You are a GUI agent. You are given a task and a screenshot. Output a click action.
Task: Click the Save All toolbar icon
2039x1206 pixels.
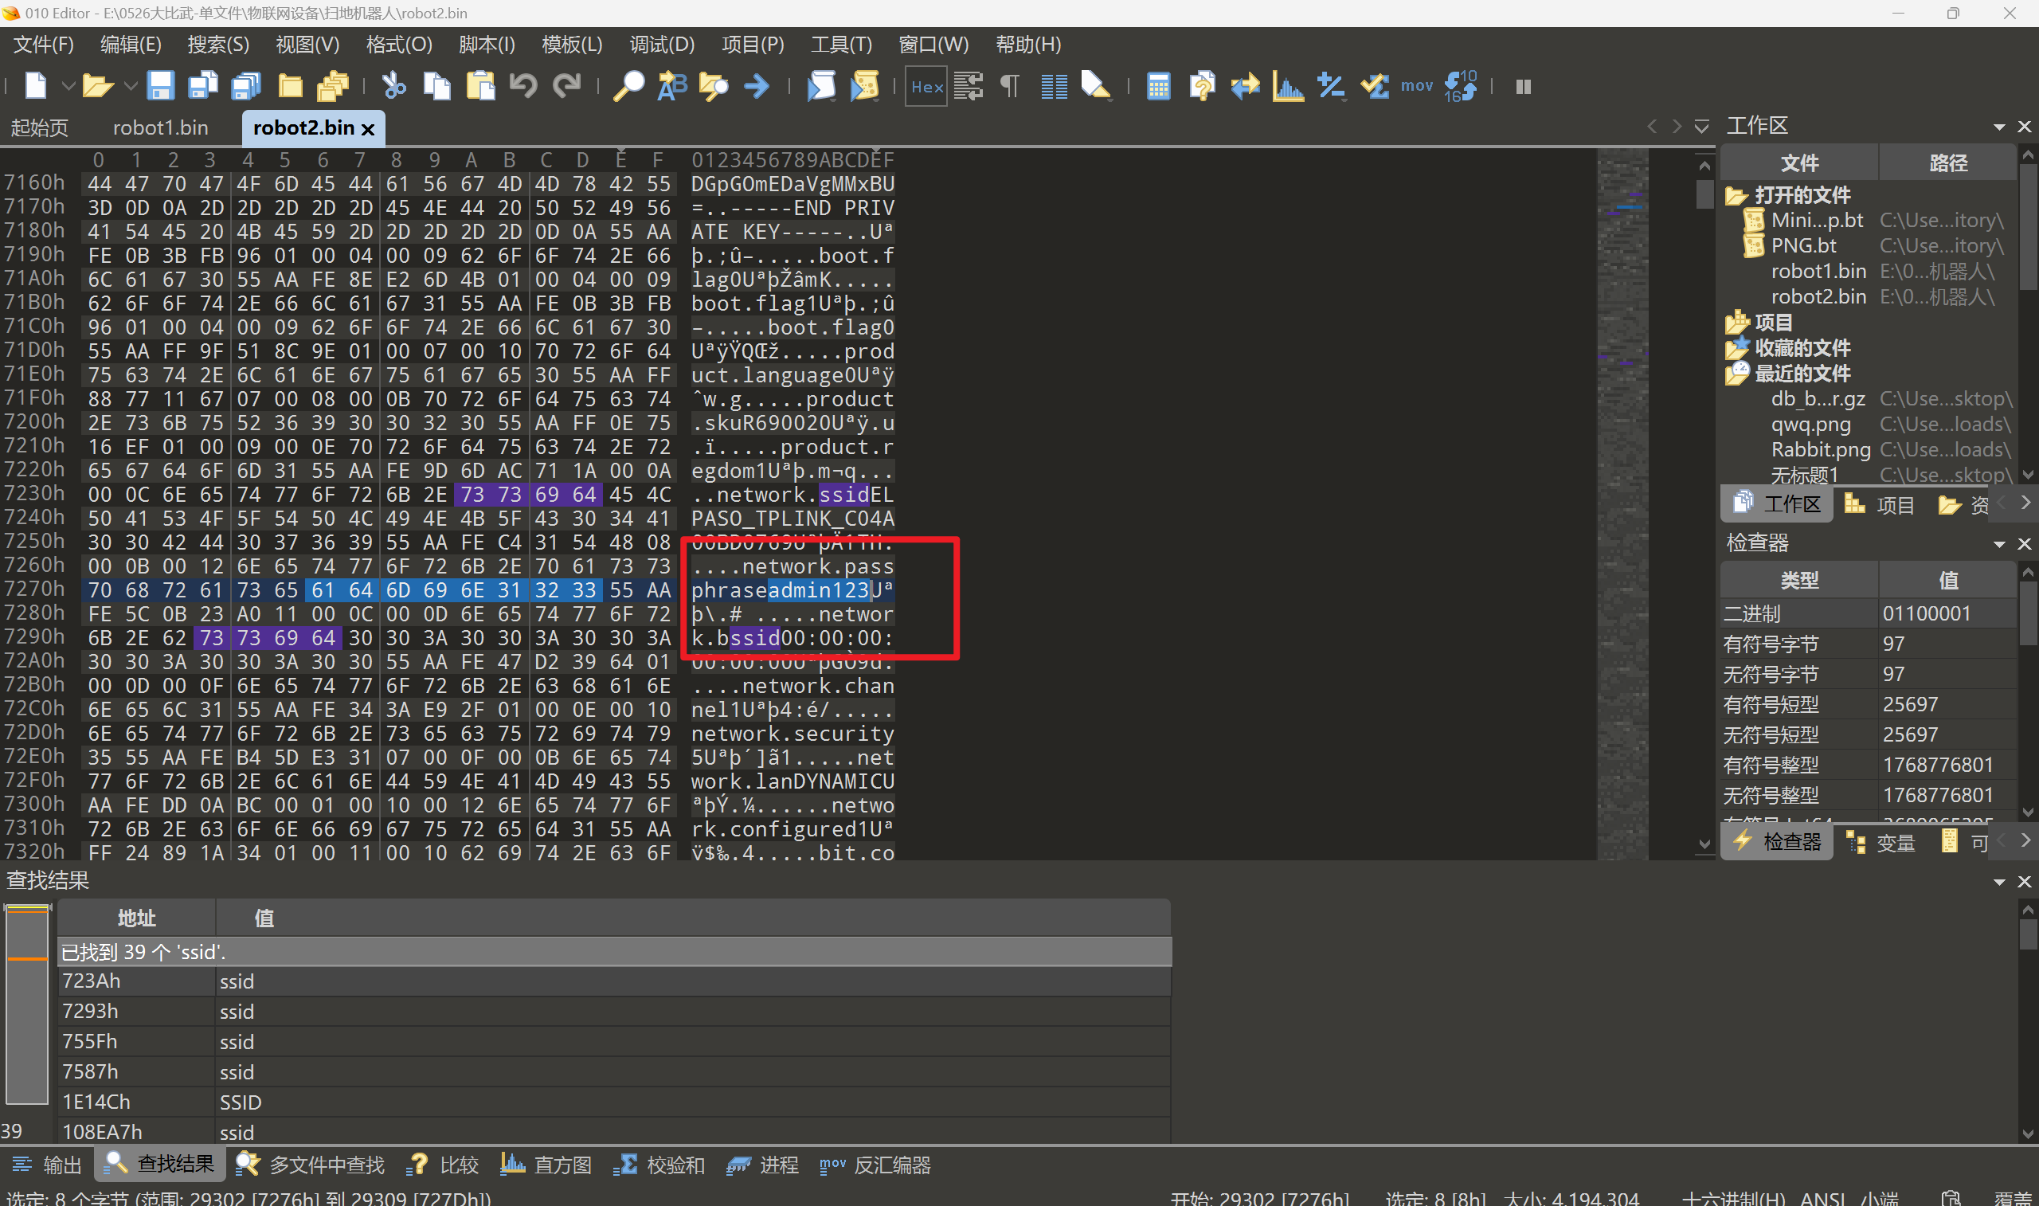tap(245, 85)
